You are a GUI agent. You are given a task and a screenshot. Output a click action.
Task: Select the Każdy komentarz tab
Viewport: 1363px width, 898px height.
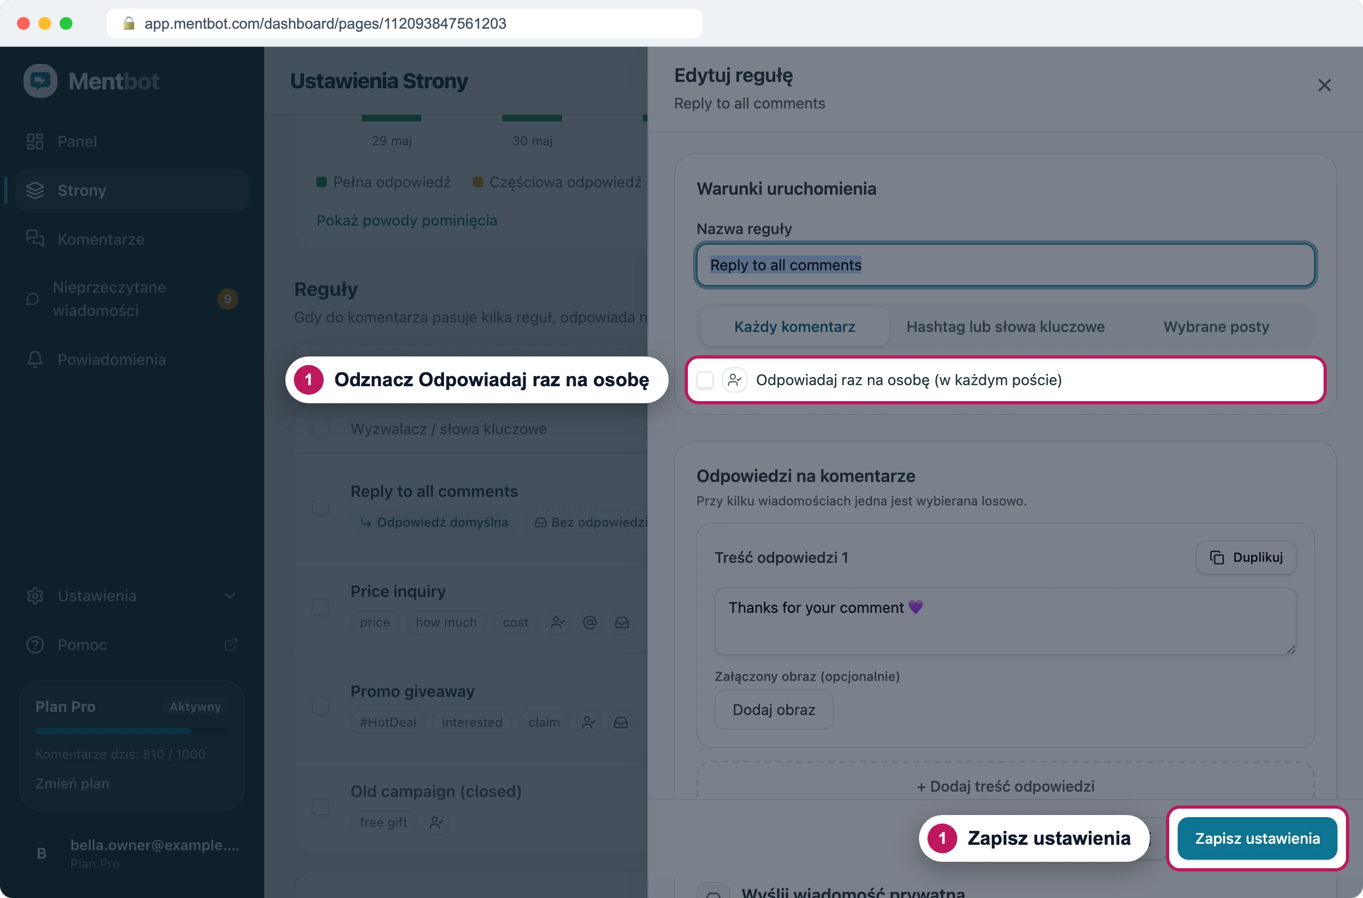point(794,327)
